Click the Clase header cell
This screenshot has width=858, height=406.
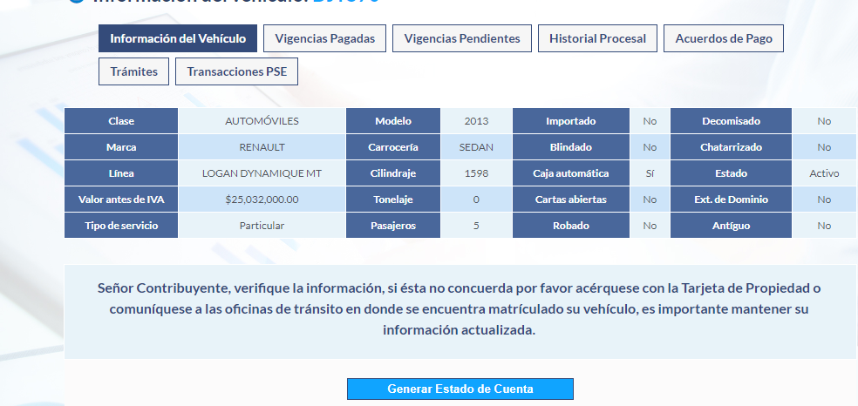point(121,121)
